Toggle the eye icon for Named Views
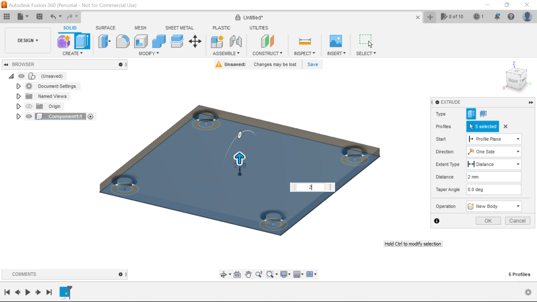 coord(29,96)
